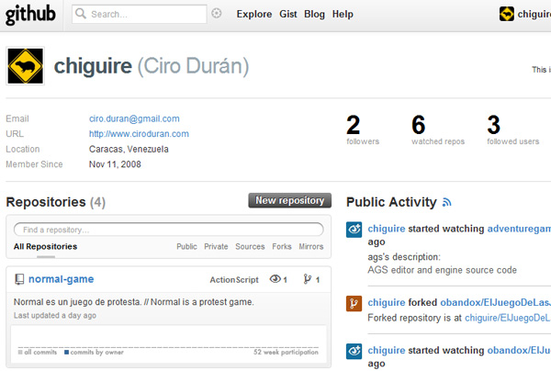Click the watching icon beside adventuregame activity
Image resolution: width=551 pixels, height=371 pixels.
pos(354,230)
